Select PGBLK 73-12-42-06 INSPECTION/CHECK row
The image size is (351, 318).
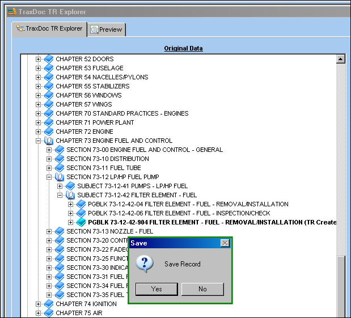(179, 213)
